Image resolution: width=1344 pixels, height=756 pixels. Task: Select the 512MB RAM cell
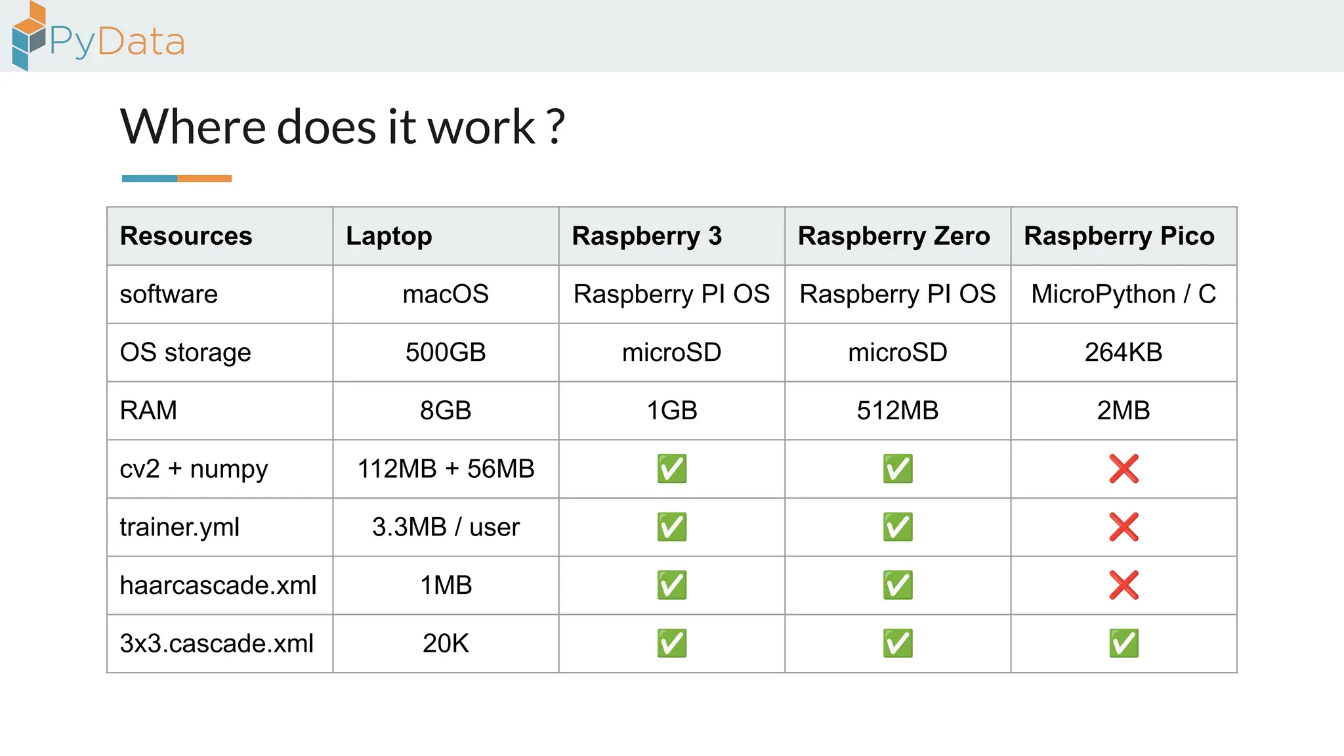[898, 411]
